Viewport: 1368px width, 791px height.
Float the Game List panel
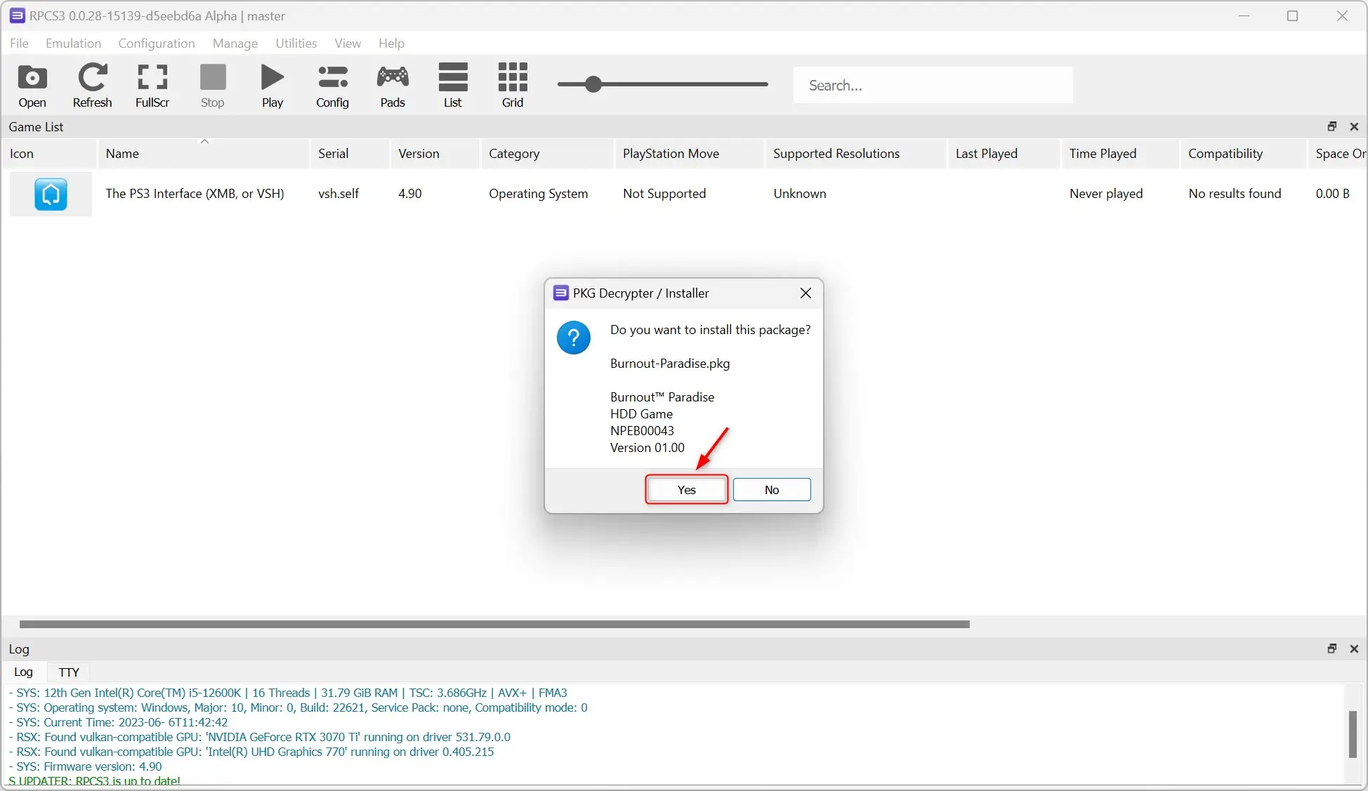click(x=1331, y=126)
